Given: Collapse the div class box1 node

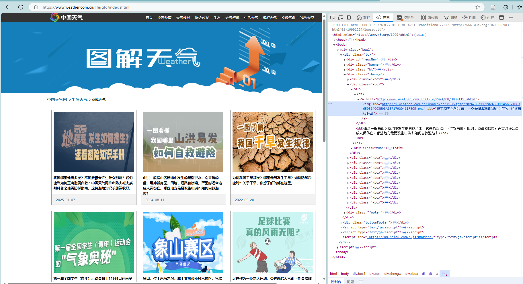Looking at the screenshot, I should 338,50.
